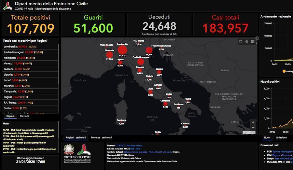
Task: Switch to the Province tab in regions list
Action: [x=25, y=116]
